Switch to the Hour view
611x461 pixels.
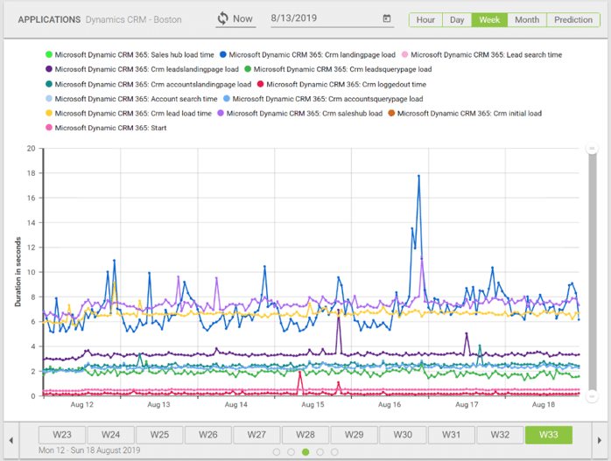coord(425,20)
